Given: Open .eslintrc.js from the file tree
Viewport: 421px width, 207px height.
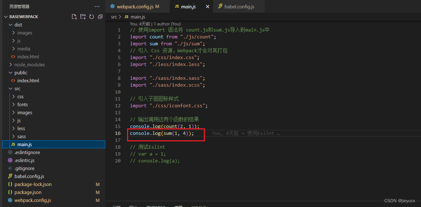Looking at the screenshot, I should 24,160.
